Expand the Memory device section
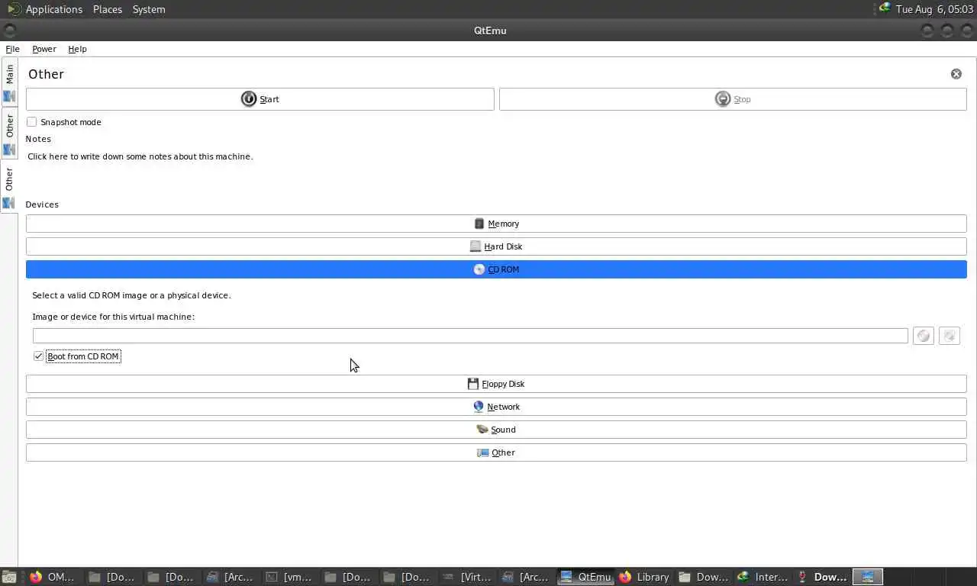This screenshot has height=586, width=977. [496, 224]
